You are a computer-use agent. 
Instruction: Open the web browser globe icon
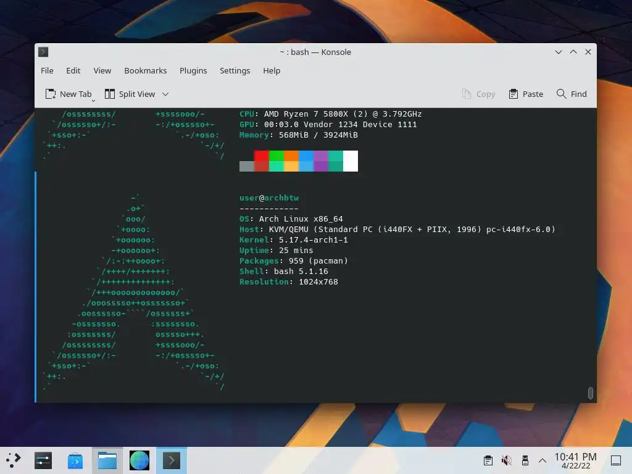click(x=139, y=460)
